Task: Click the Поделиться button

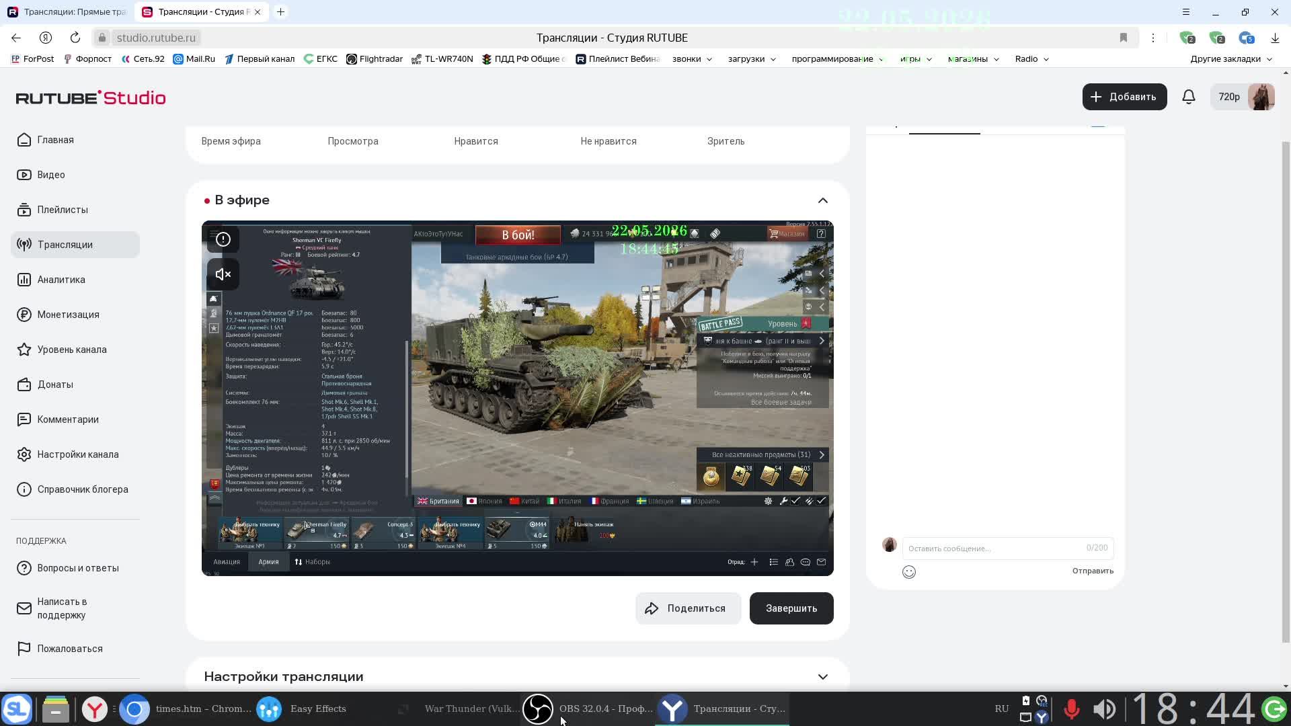Action: coord(688,608)
